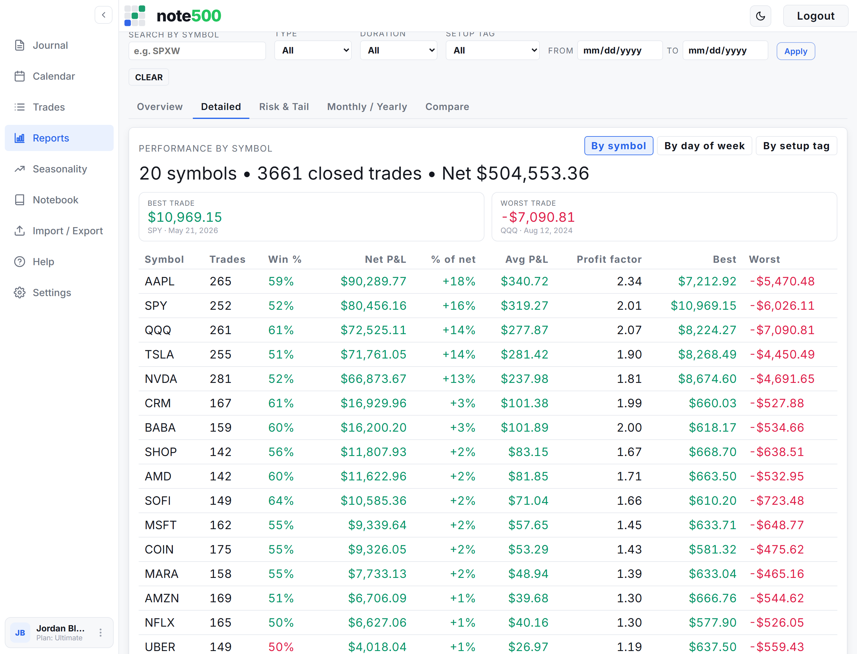857x654 pixels.
Task: Toggle dark mode with the moon icon
Action: pos(760,16)
